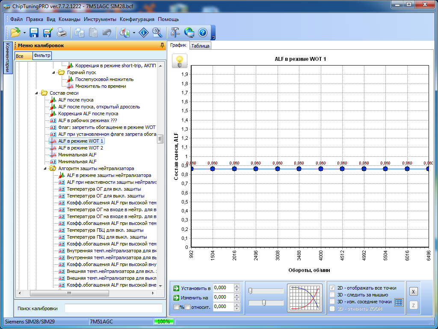The height and width of the screenshot is (329, 438).
Task: Enable '3D - следить за мышью' checkbox
Action: pyautogui.click(x=332, y=295)
